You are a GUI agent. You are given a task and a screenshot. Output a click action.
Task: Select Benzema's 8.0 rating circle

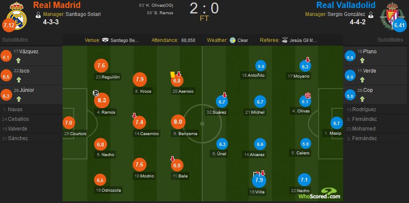178,122
